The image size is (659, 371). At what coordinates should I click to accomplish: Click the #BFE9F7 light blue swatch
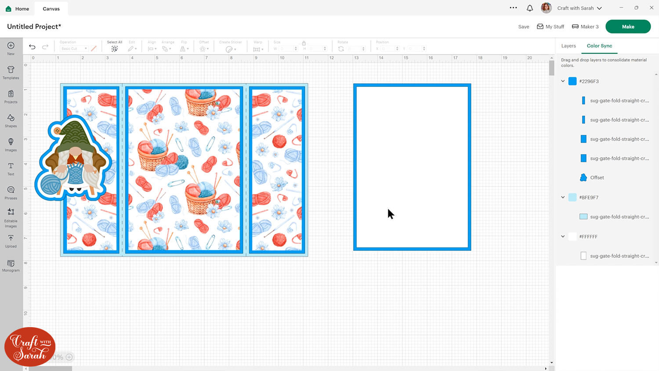pyautogui.click(x=572, y=198)
